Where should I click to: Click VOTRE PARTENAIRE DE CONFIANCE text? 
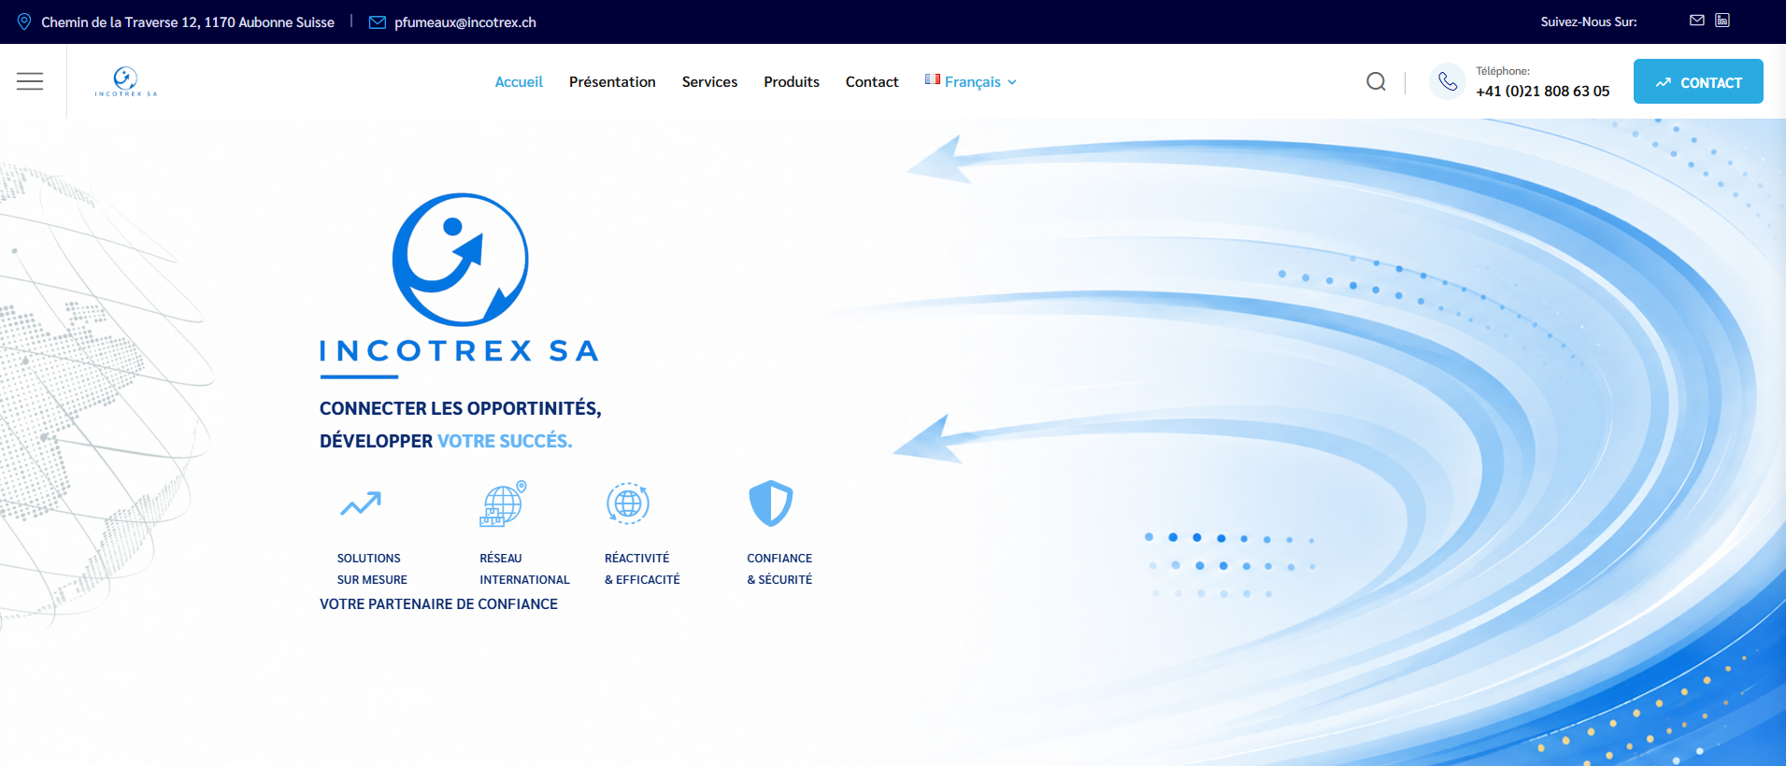click(438, 604)
